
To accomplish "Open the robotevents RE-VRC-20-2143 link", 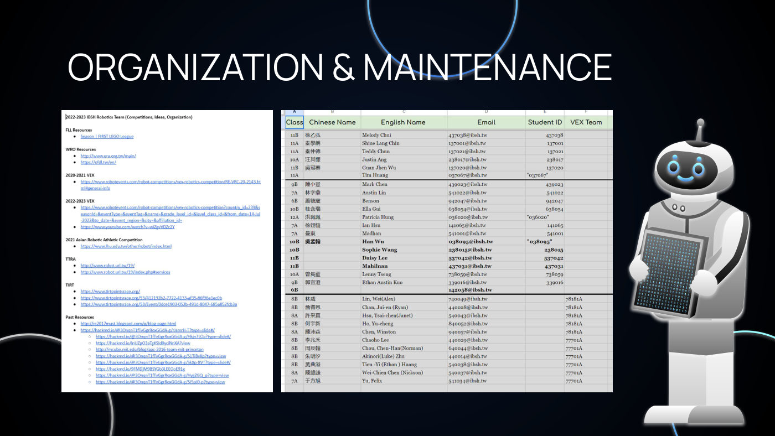I will pos(170,185).
